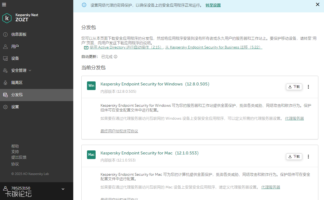Click the 分发包 page heading

pyautogui.click(x=89, y=27)
